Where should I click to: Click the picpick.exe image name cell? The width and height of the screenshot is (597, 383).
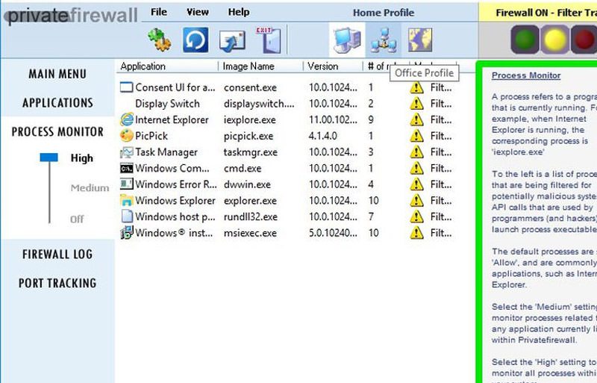(x=249, y=136)
